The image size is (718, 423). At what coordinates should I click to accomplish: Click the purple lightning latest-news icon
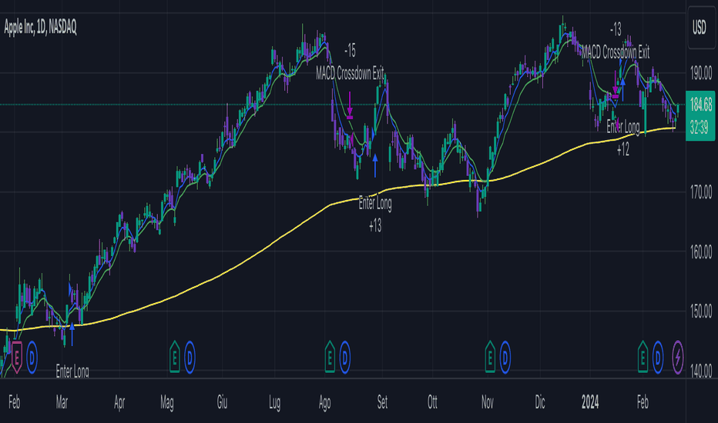point(678,358)
